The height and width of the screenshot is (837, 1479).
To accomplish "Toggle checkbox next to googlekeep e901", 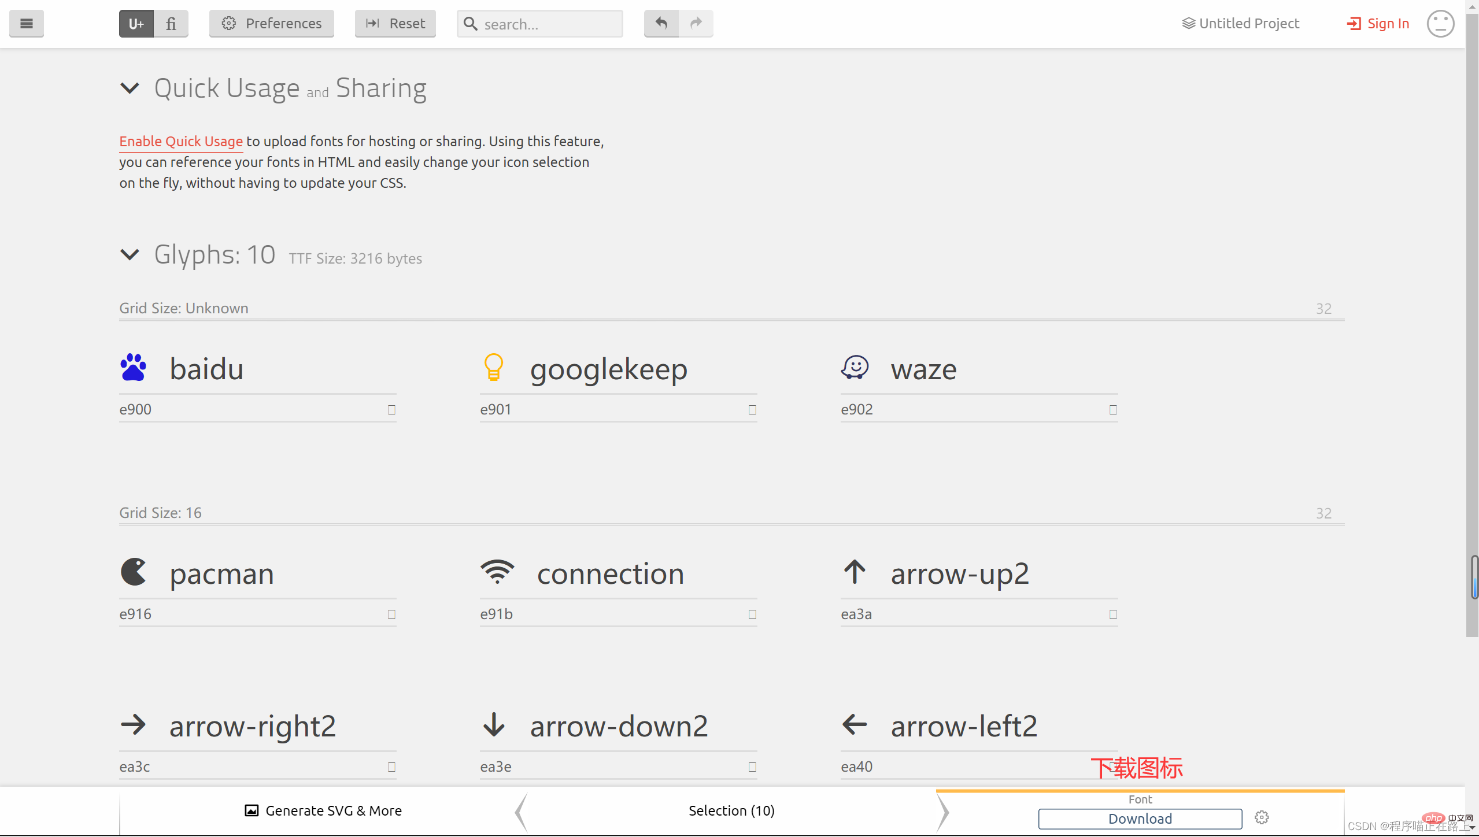I will (753, 408).
